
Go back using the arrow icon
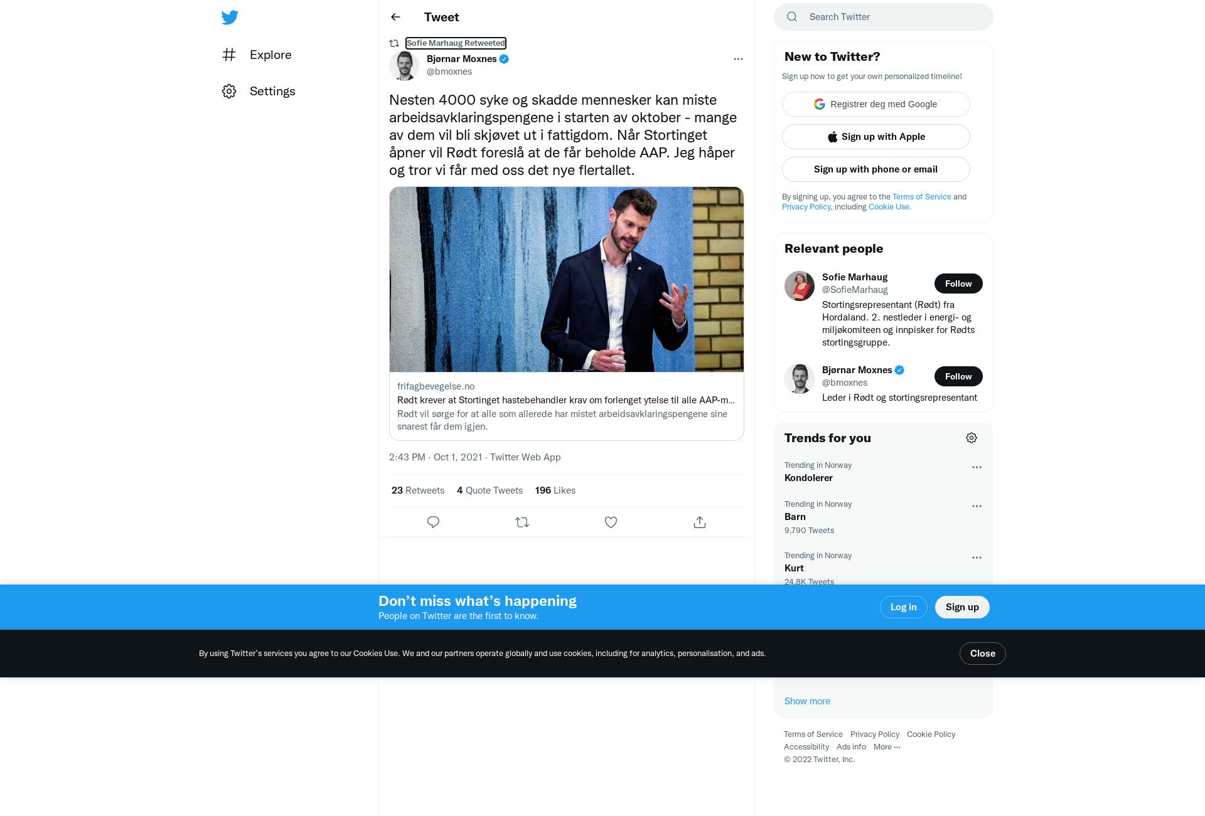point(395,17)
